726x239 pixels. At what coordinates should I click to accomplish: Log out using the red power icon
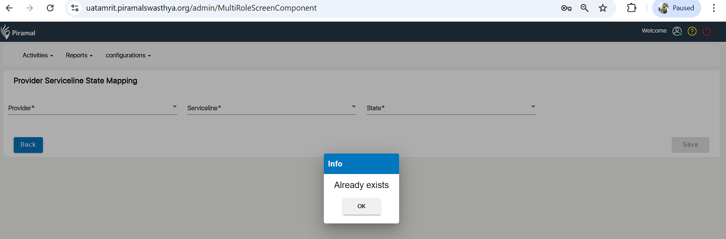click(707, 31)
